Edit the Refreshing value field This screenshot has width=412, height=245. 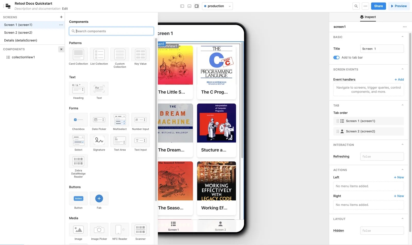tap(382, 156)
